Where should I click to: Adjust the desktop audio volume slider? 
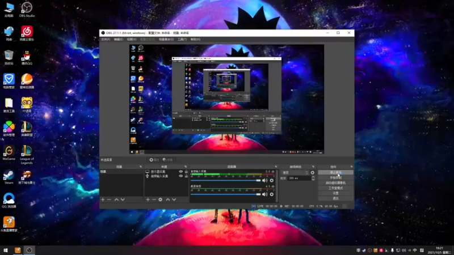[225, 194]
